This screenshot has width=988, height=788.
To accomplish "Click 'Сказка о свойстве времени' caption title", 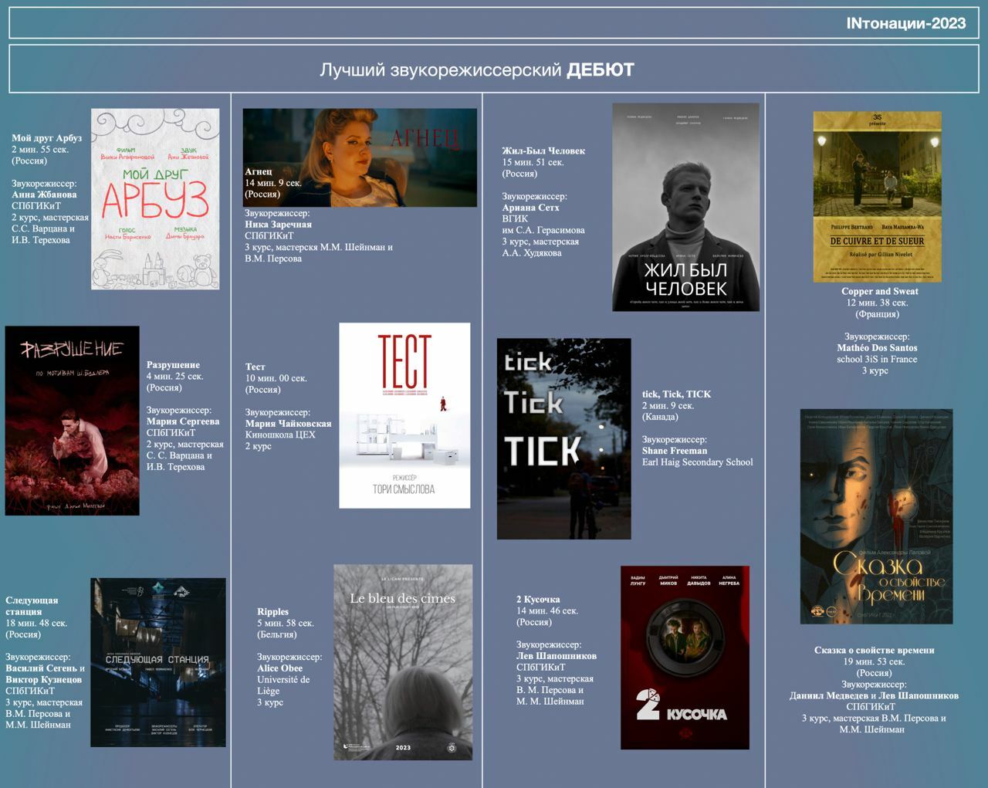I will tap(874, 650).
